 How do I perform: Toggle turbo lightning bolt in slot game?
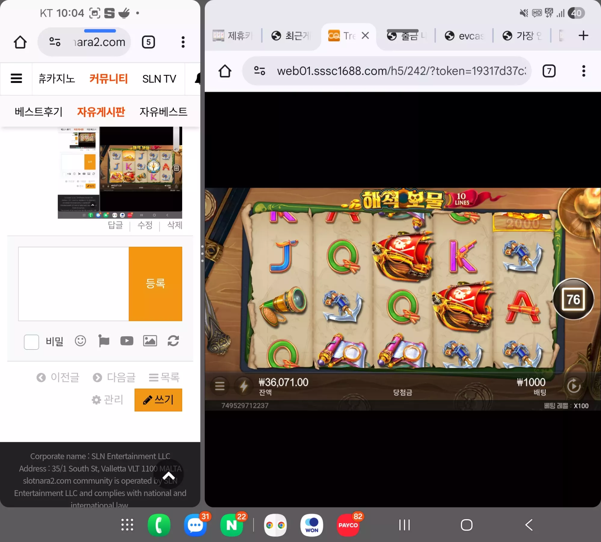point(244,386)
